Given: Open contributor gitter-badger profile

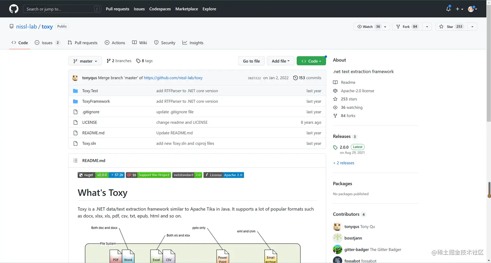Looking at the screenshot, I should [373, 250].
